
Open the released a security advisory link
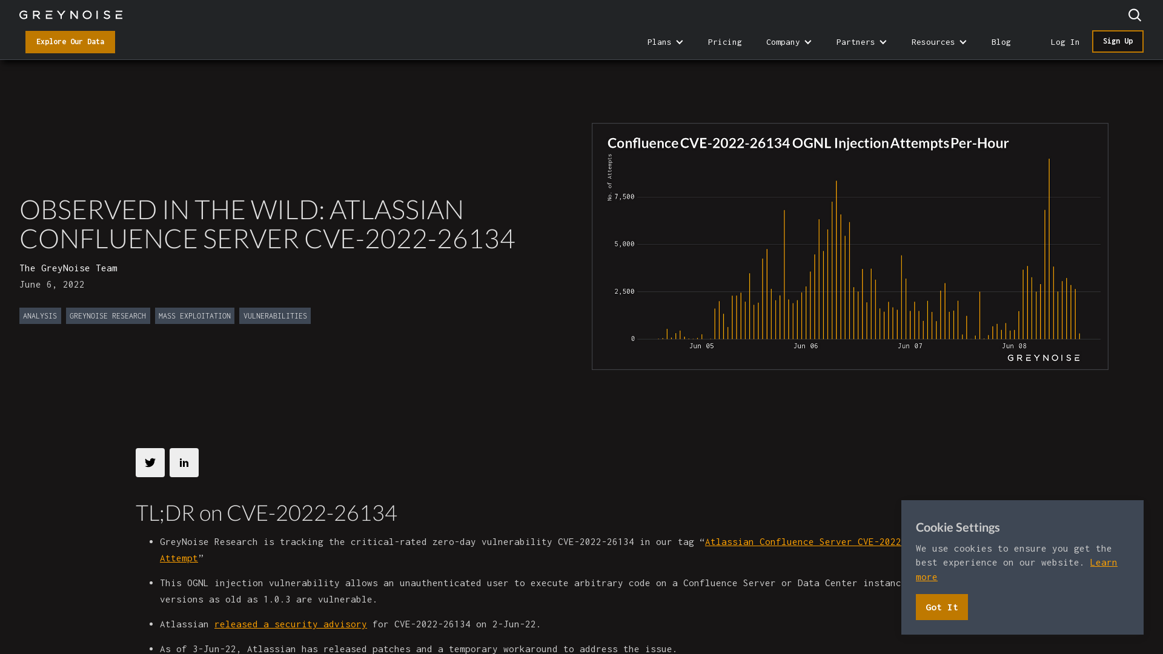[x=290, y=624]
